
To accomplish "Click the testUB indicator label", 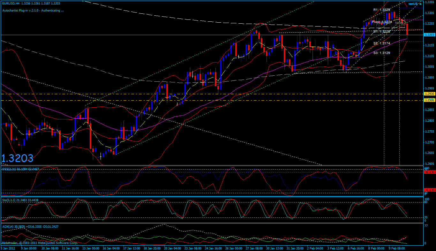I will [413, 4].
